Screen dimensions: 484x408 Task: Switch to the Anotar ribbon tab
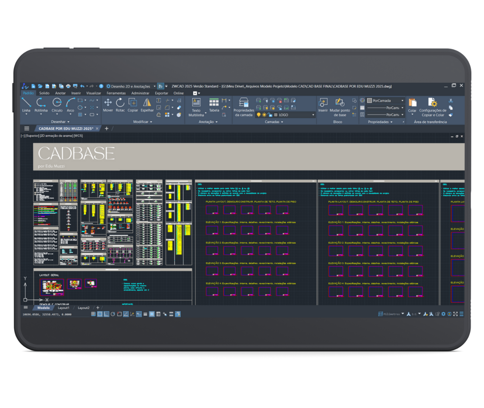point(60,93)
